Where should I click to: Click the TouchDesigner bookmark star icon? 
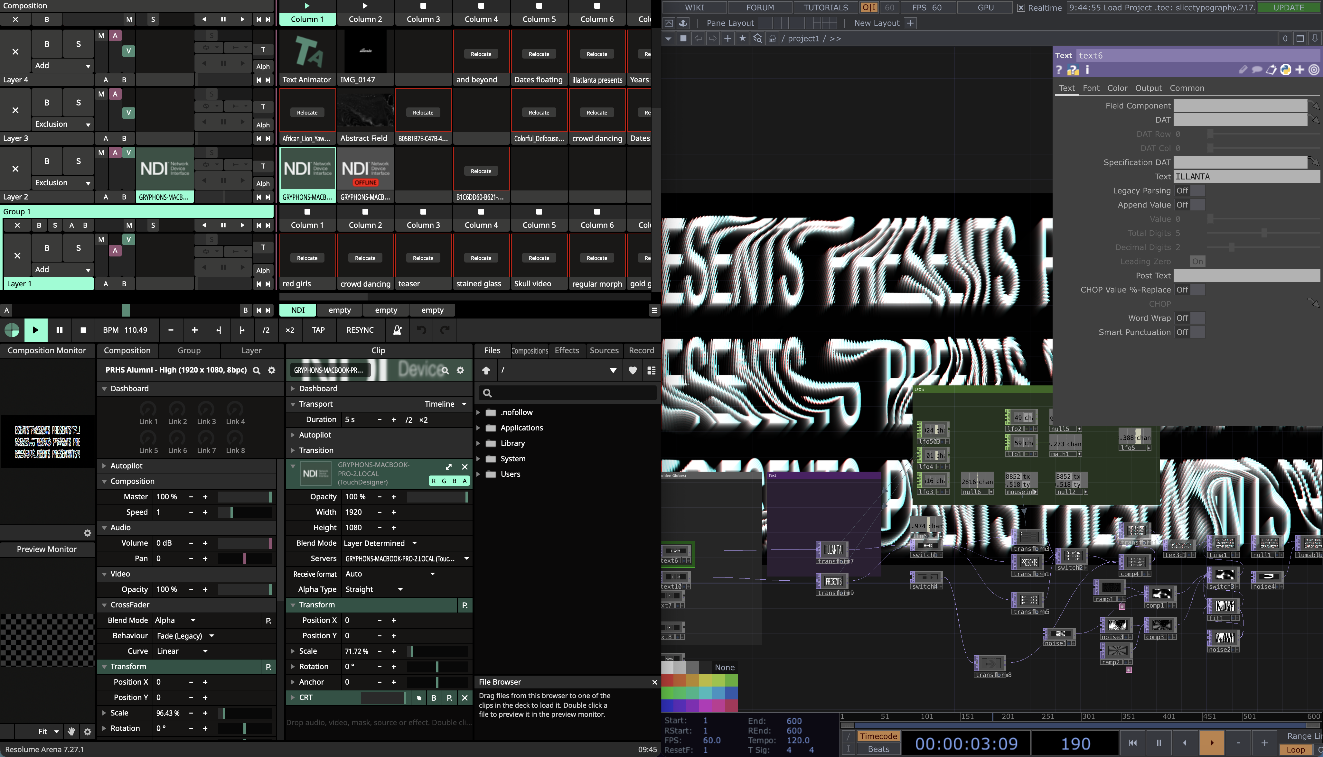pos(742,39)
